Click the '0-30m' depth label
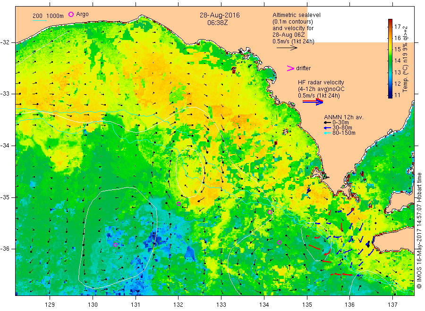The width and height of the screenshot is (425, 311). point(340,123)
